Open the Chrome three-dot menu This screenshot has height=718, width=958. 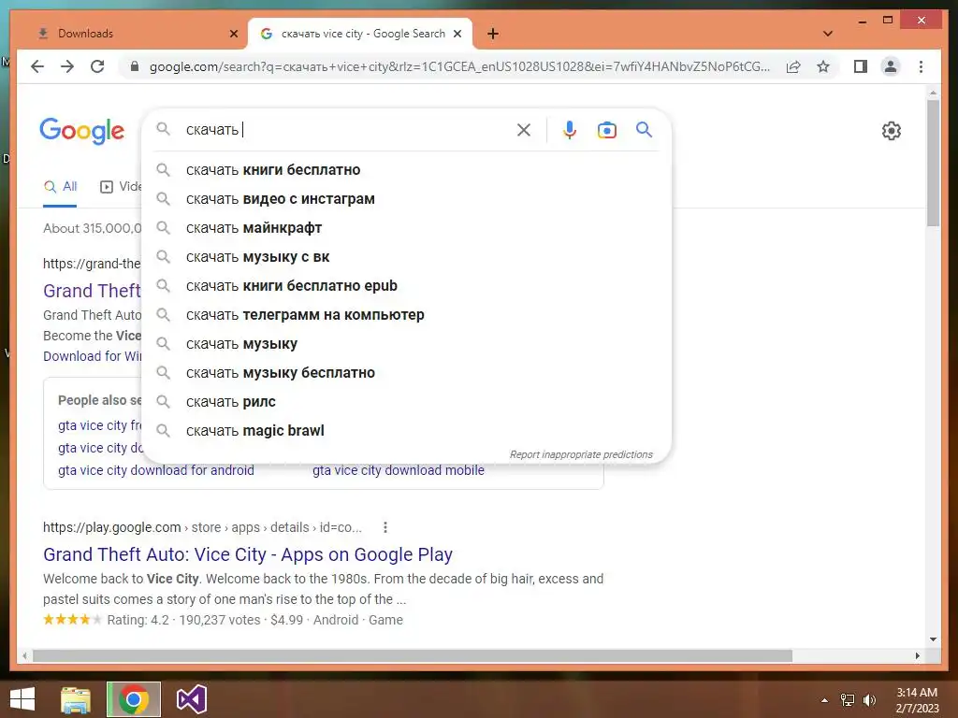pyautogui.click(x=921, y=66)
